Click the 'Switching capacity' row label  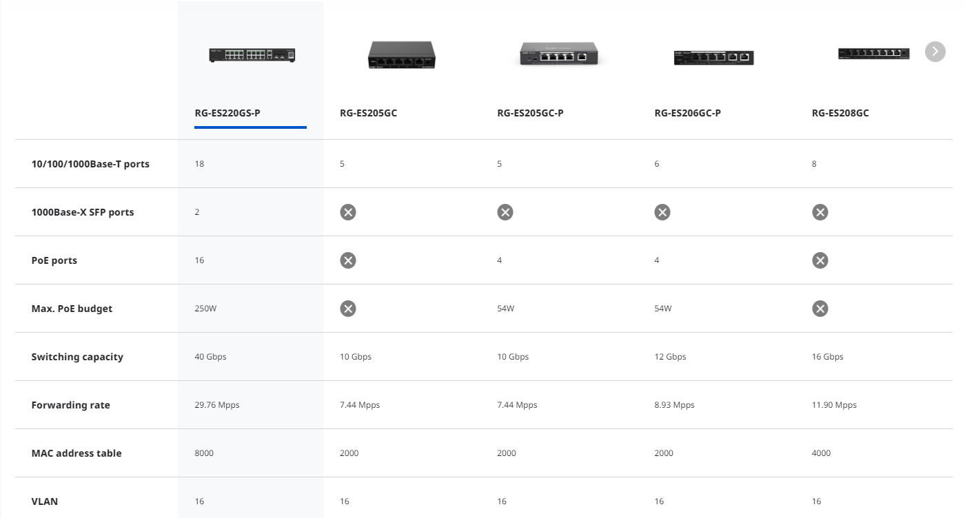point(77,357)
